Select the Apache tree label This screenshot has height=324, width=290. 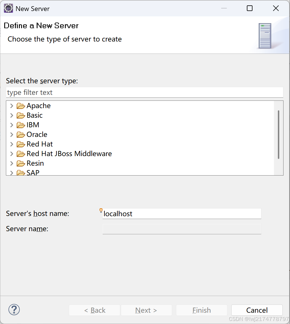(39, 106)
